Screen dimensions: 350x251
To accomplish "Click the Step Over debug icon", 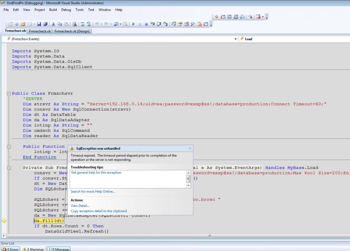I will (159, 24).
